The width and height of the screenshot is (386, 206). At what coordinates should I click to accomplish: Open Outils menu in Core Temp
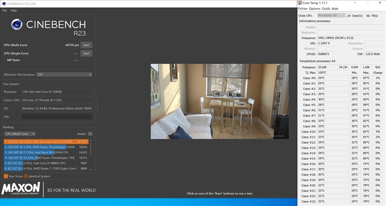(326, 9)
